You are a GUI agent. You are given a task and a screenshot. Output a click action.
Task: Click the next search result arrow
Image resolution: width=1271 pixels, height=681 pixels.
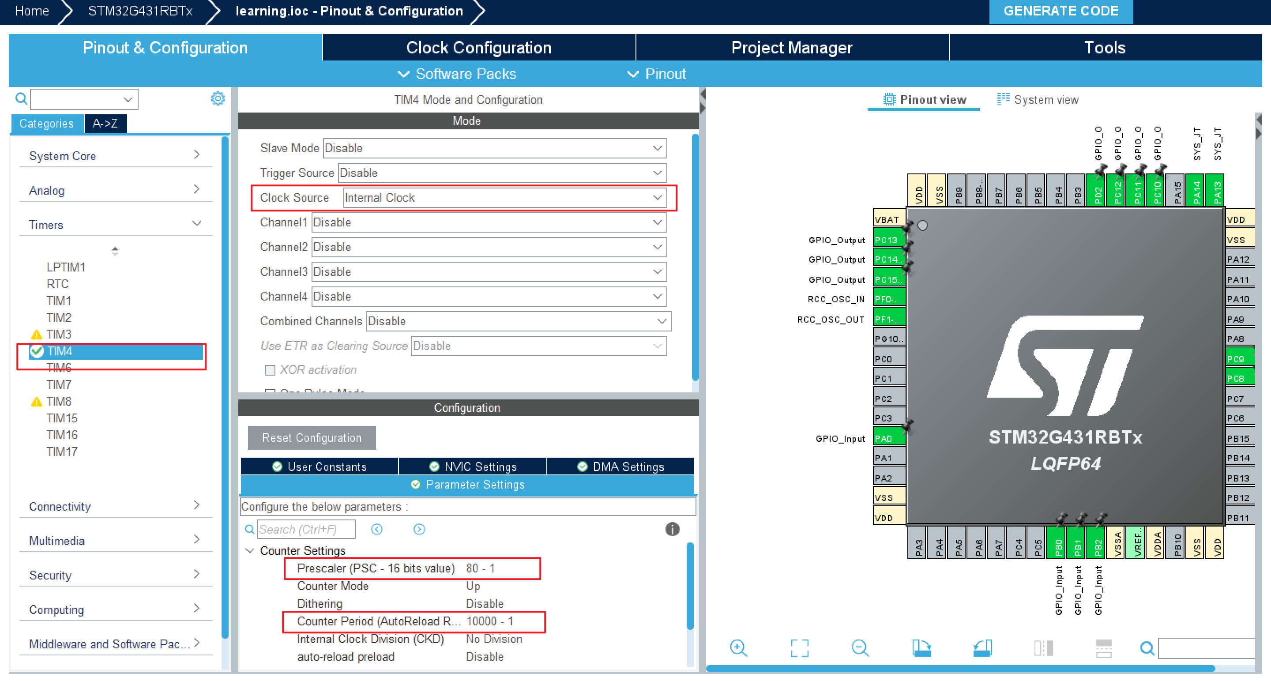point(419,530)
